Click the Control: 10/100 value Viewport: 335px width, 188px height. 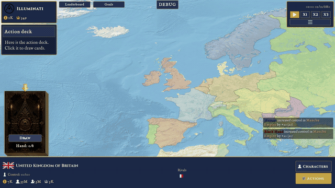[19, 174]
